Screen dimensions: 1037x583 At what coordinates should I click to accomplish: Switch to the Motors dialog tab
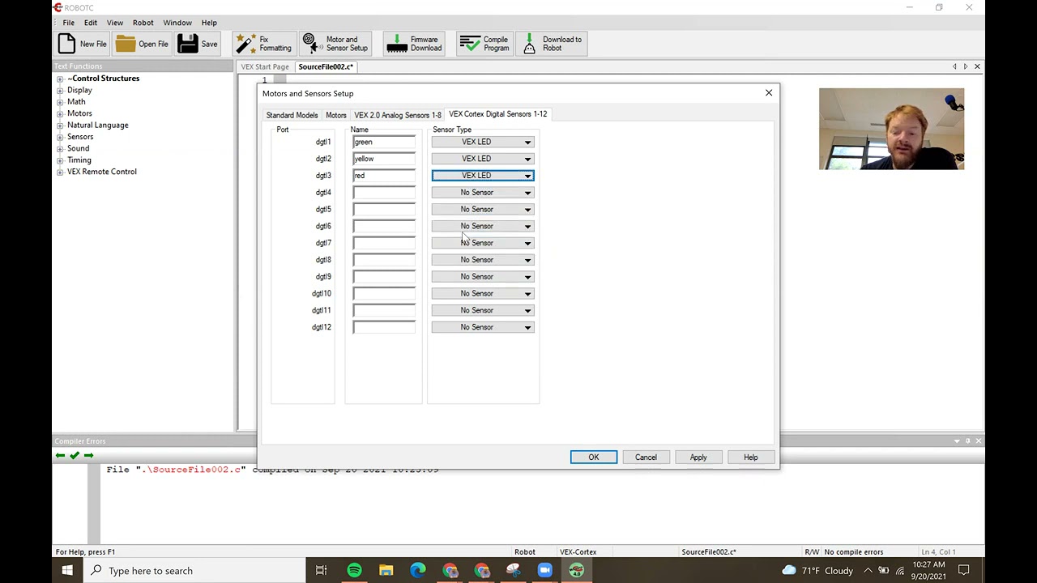point(335,115)
